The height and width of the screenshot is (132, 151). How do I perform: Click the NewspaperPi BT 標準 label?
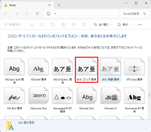tap(63, 110)
